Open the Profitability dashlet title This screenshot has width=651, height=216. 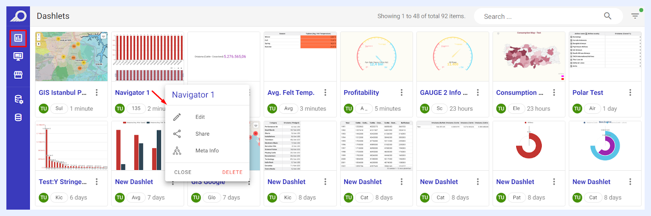point(361,93)
